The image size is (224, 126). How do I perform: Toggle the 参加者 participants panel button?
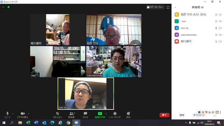(x=71, y=115)
